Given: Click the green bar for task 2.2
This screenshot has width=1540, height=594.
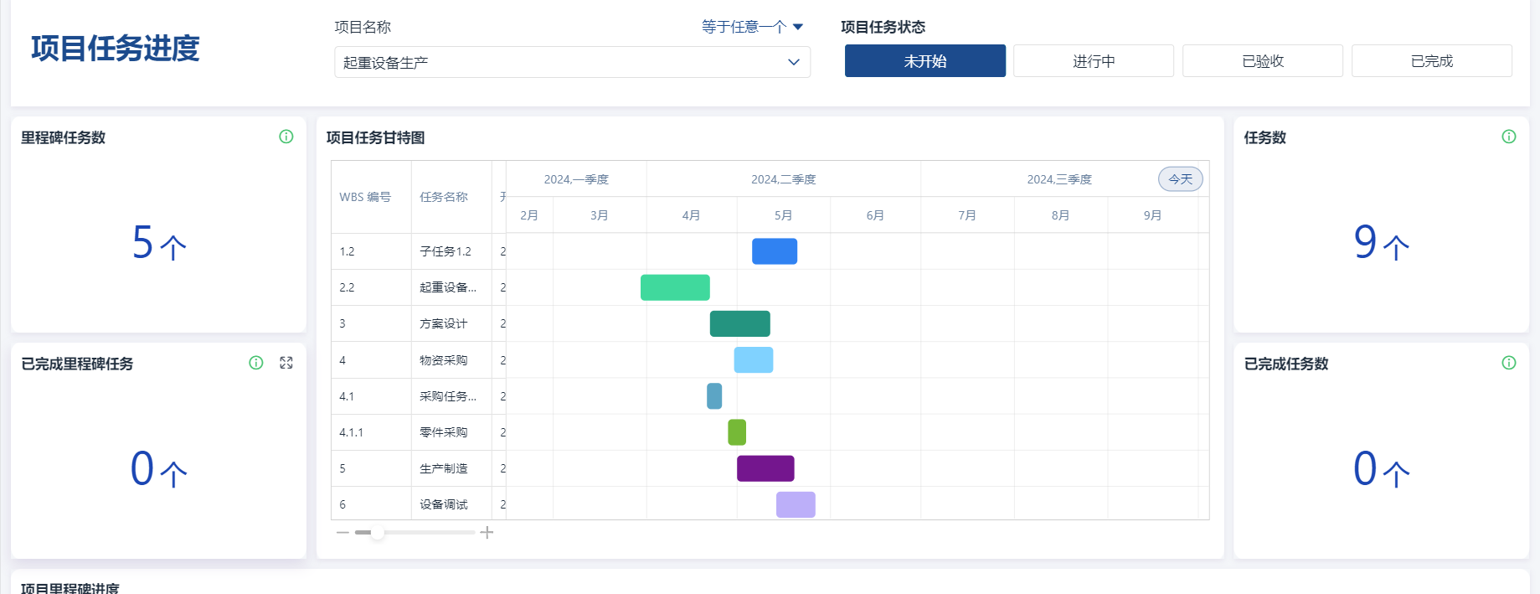Looking at the screenshot, I should [x=675, y=287].
